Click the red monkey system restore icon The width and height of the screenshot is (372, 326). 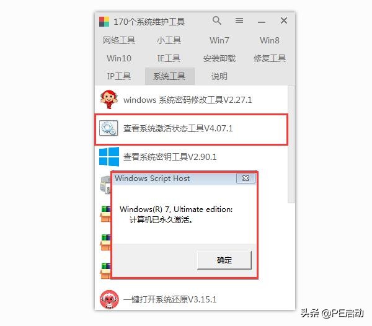109,299
